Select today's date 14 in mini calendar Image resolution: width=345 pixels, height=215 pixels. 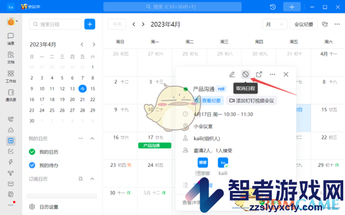click(82, 89)
